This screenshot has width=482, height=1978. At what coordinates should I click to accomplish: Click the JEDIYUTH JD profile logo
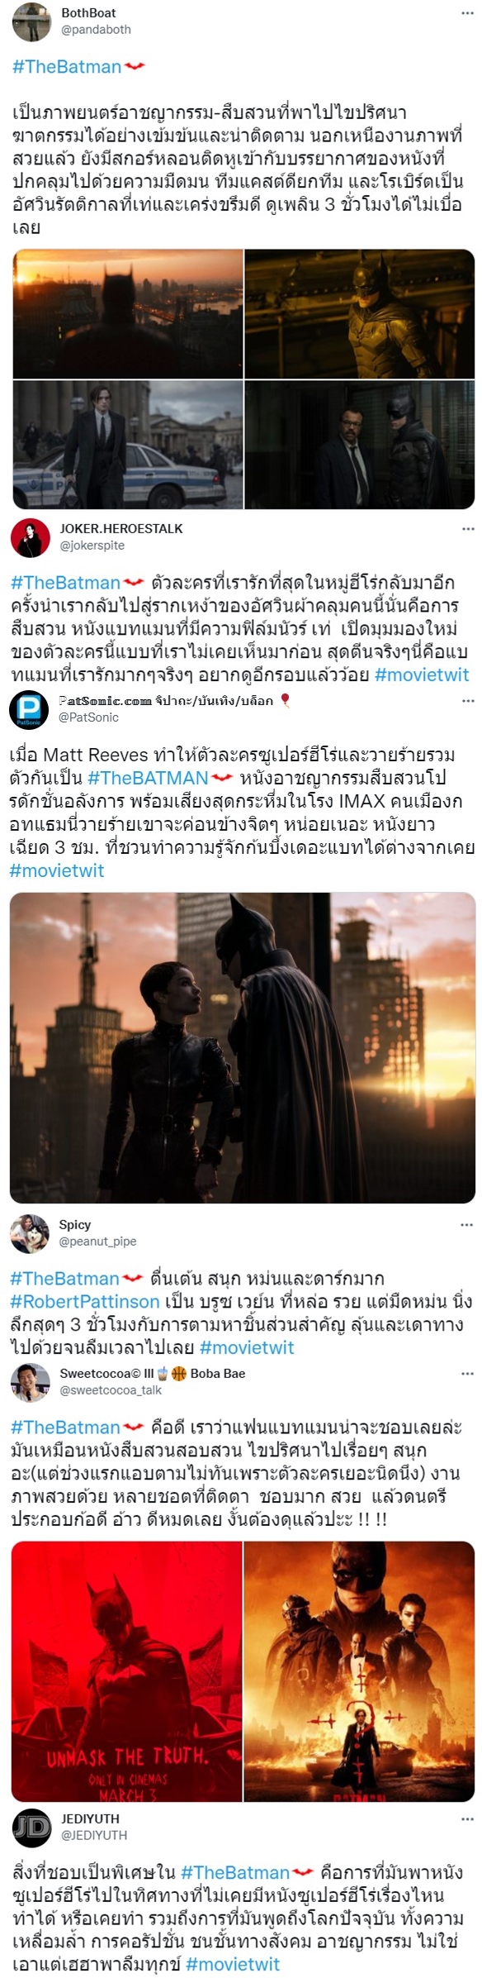pyautogui.click(x=31, y=1828)
